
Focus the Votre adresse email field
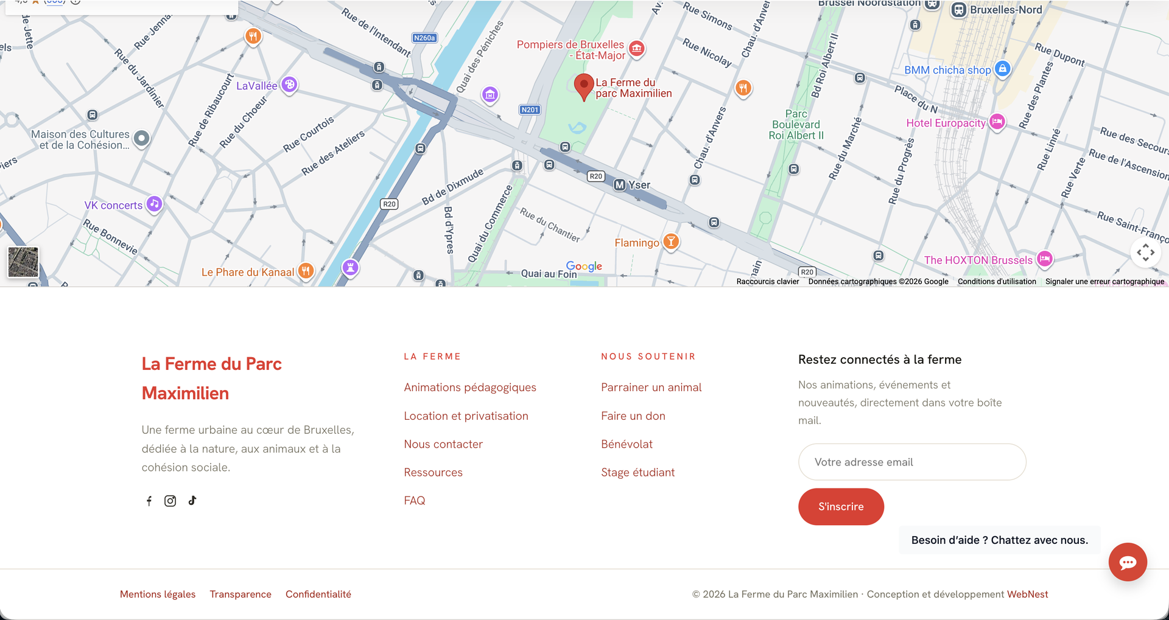pyautogui.click(x=912, y=462)
